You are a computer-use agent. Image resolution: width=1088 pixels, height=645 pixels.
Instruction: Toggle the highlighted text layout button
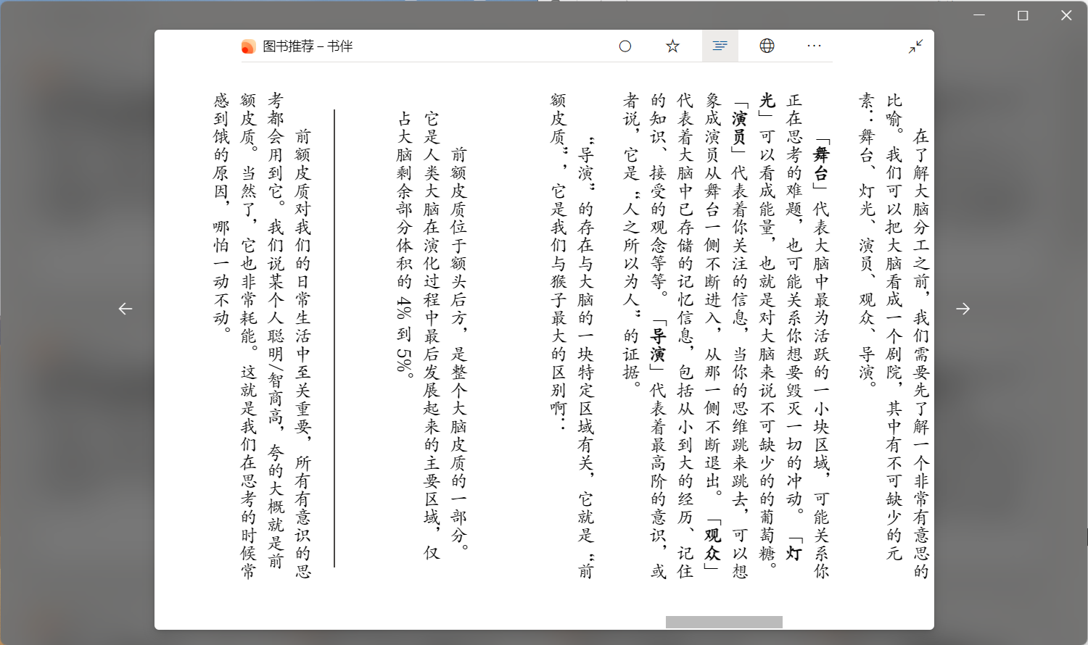[720, 46]
